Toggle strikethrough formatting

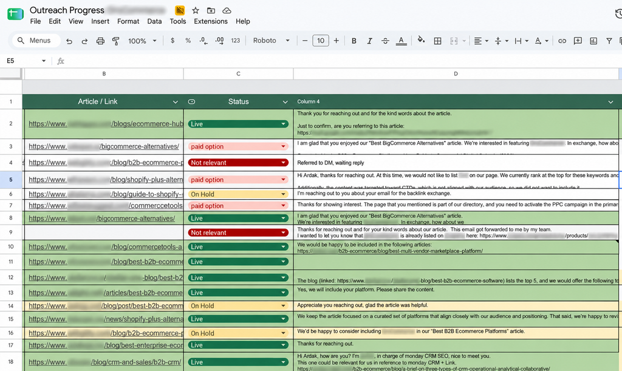pos(385,41)
